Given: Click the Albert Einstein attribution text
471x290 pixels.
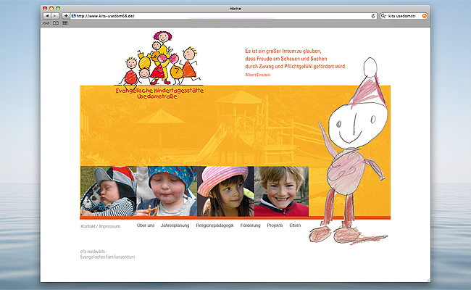Looking at the screenshot, I should tap(258, 75).
